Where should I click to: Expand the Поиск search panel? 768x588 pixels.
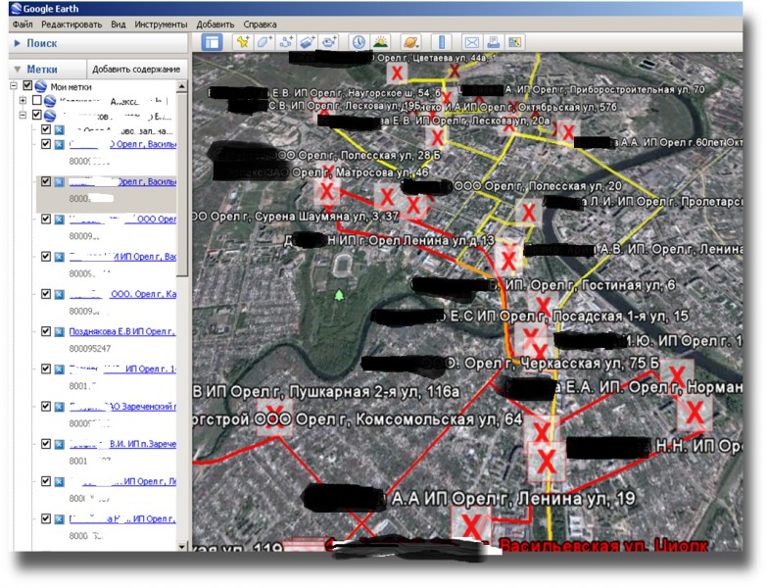tap(18, 43)
